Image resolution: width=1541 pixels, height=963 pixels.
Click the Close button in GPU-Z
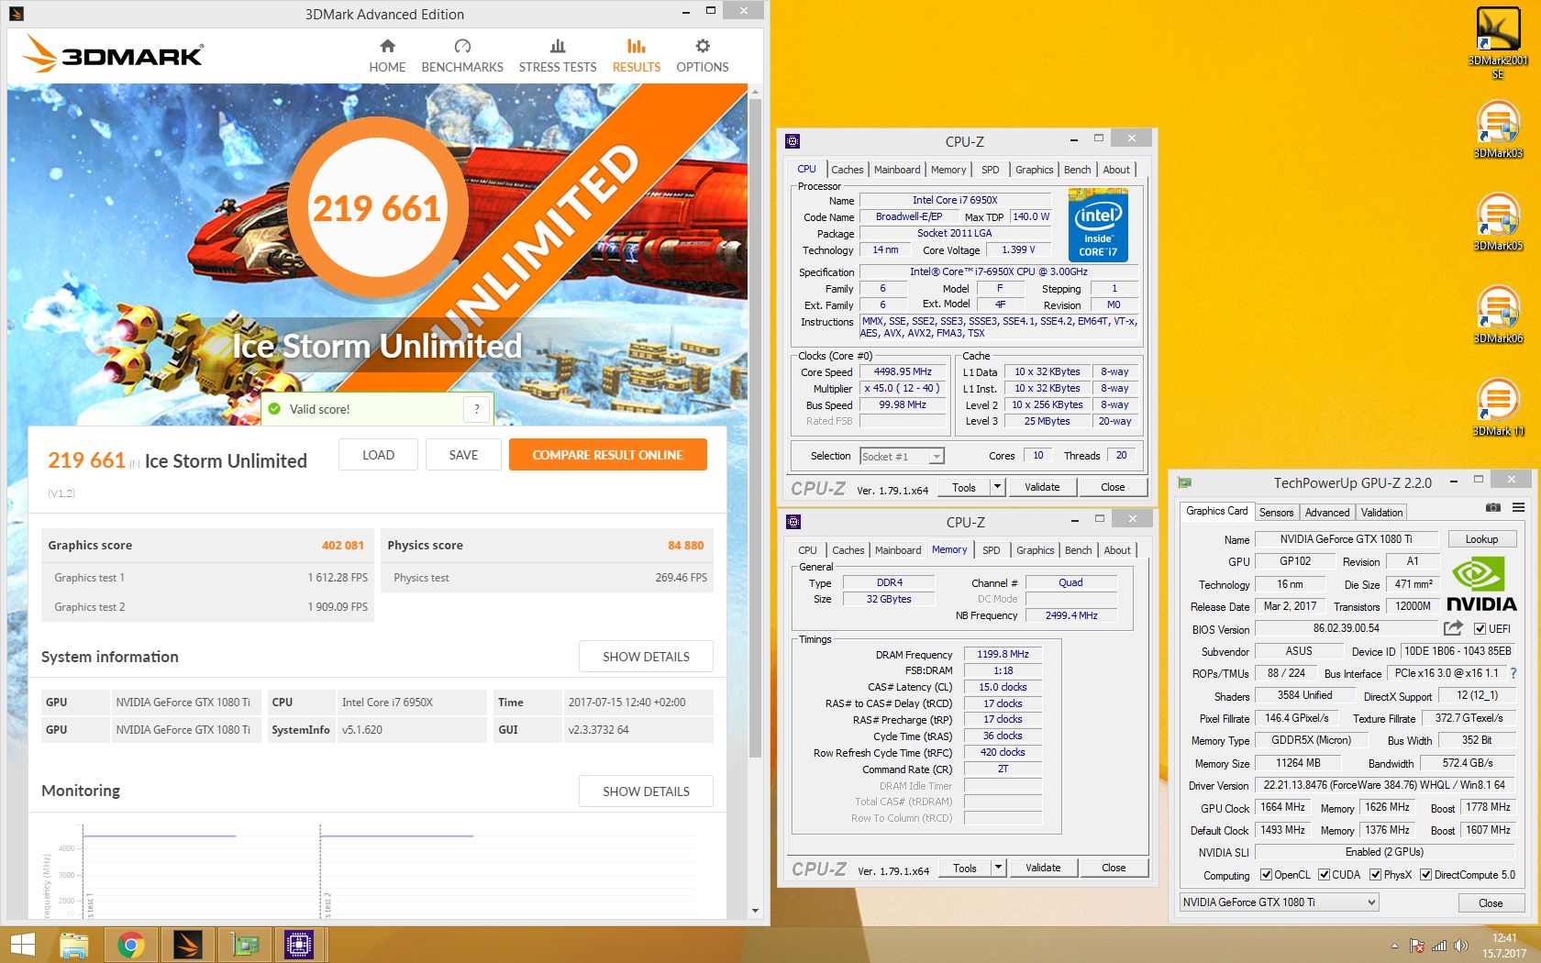[1491, 903]
